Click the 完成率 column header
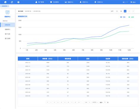Image resolution: width=140 pixels, height=109 pixels. (108, 59)
